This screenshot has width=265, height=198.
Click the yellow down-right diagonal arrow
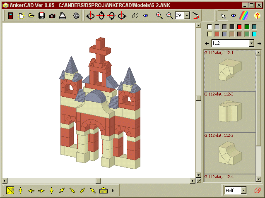72,191
